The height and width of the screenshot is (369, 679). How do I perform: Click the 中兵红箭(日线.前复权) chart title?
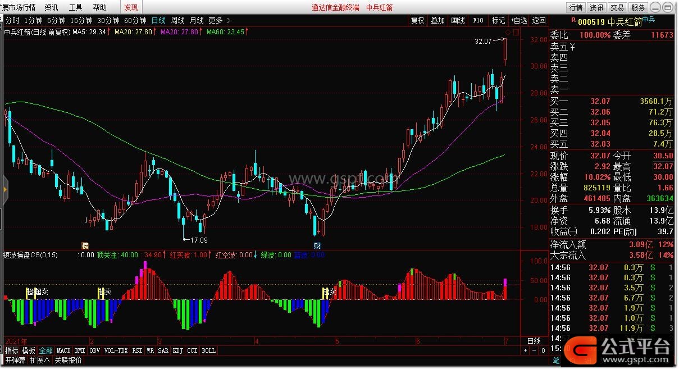point(37,32)
